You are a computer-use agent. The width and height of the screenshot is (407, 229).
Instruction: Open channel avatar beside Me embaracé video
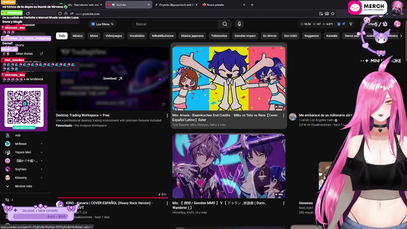pos(293,117)
